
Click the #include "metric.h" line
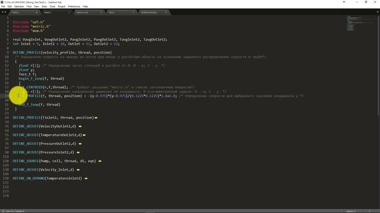tap(31, 26)
